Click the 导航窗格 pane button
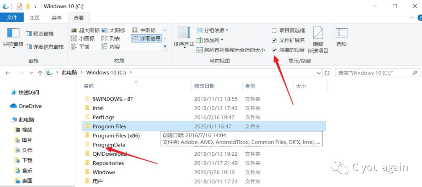 (x=13, y=37)
